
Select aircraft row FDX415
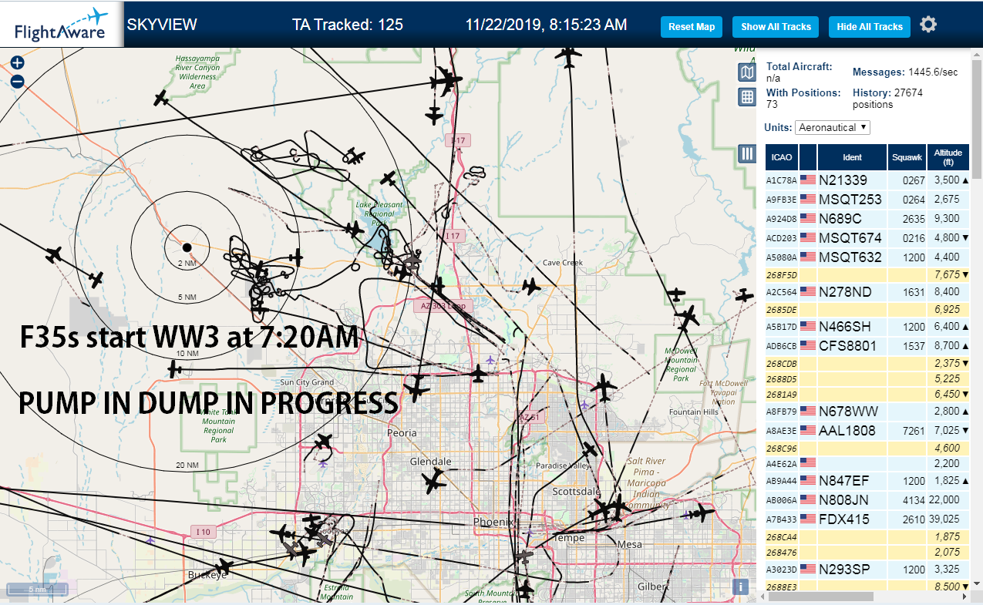point(868,519)
